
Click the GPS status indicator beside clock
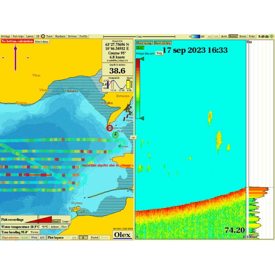[x=272, y=37]
